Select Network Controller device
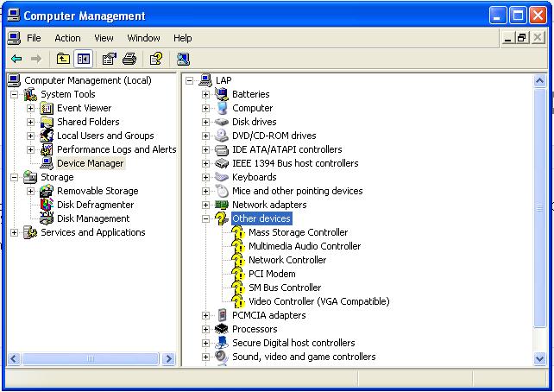Image resolution: width=554 pixels, height=392 pixels. 287,260
